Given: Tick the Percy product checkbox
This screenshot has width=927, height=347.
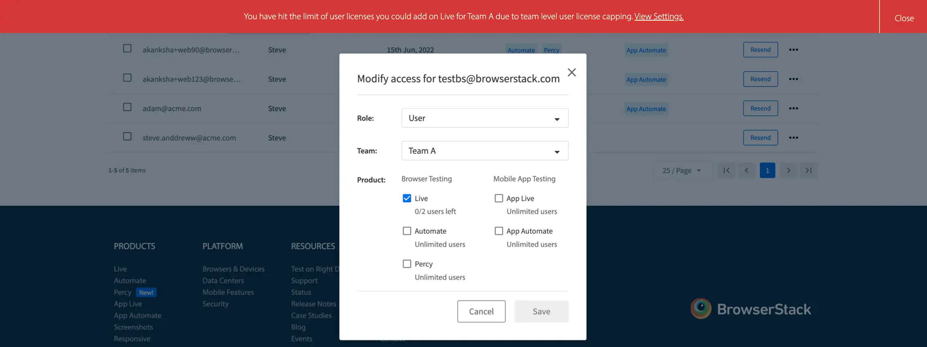Looking at the screenshot, I should pos(407,264).
